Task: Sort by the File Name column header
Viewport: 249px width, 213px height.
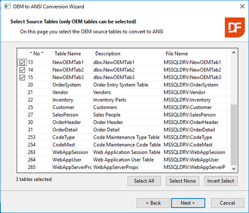Action: click(x=194, y=53)
